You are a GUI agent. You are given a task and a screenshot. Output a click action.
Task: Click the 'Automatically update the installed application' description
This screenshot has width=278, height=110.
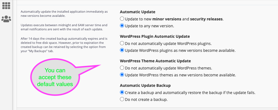tap(64, 14)
